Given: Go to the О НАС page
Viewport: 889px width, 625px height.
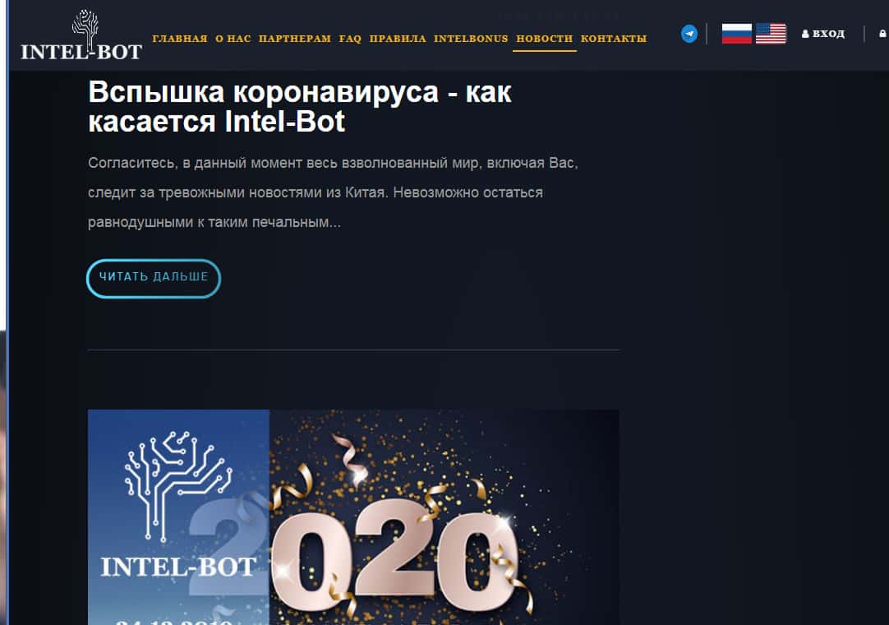Looking at the screenshot, I should click(x=233, y=39).
